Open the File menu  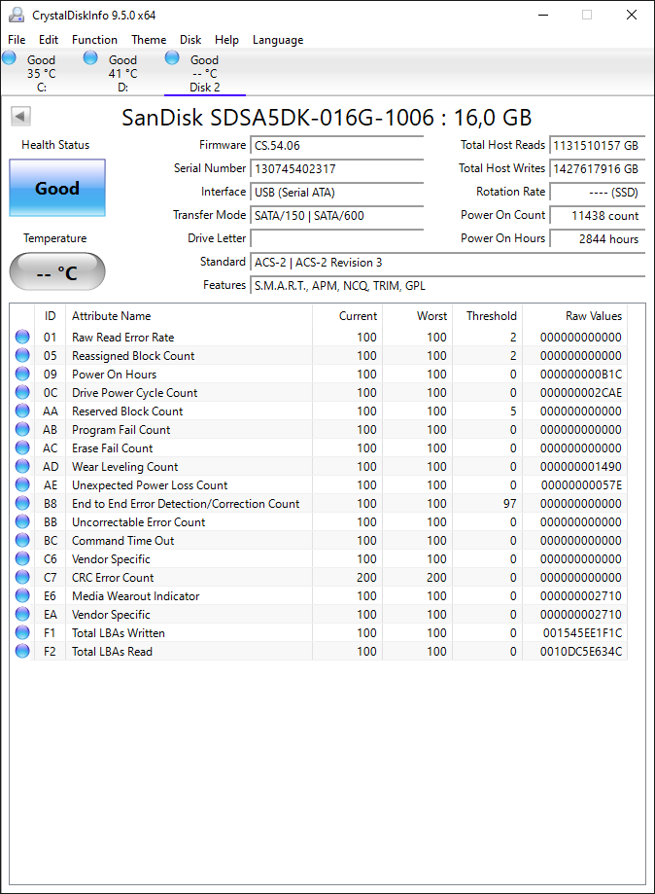coord(17,39)
